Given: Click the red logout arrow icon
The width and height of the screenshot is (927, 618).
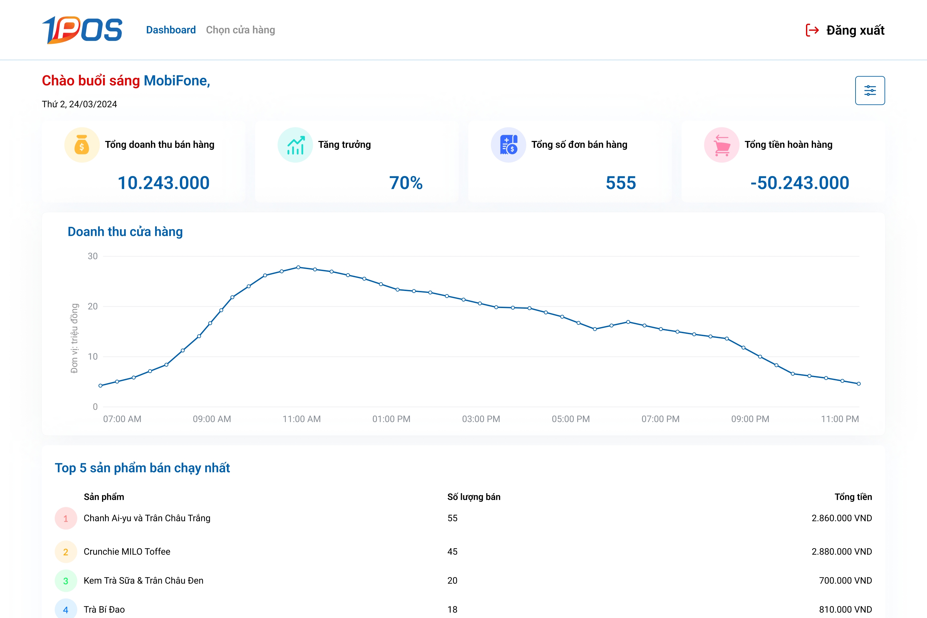Looking at the screenshot, I should (x=812, y=30).
